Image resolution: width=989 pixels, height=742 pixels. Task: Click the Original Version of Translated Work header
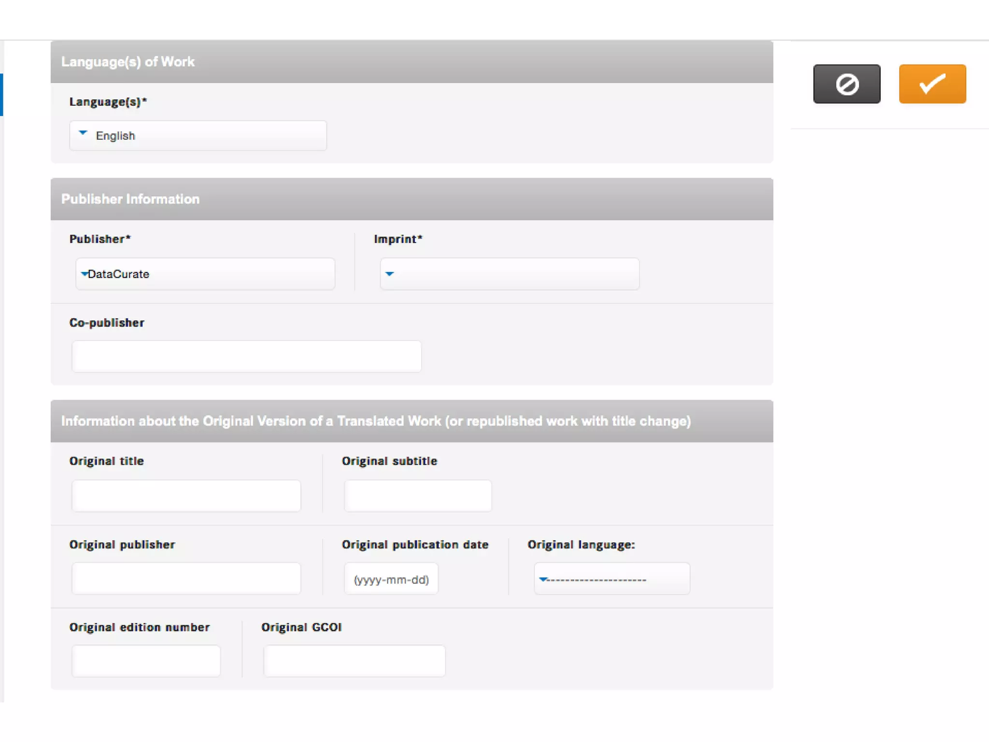click(411, 421)
